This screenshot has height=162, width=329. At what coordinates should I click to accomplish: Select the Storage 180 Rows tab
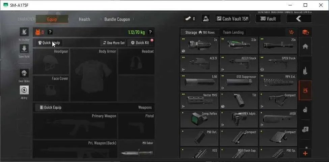tap(200, 32)
